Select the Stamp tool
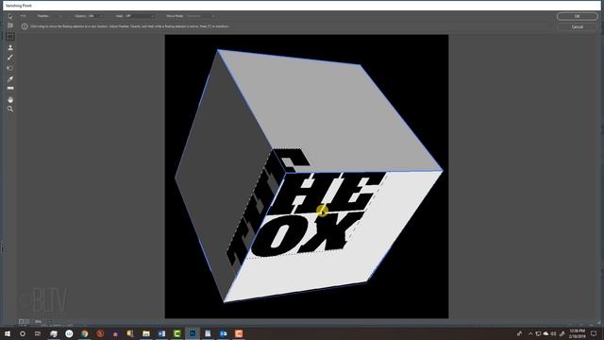The width and height of the screenshot is (604, 340). (10, 47)
